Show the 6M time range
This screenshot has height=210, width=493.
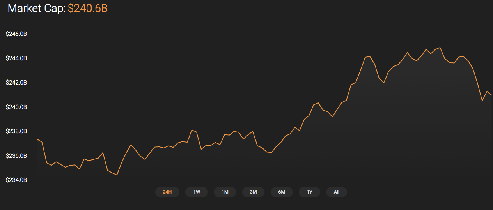(x=282, y=192)
